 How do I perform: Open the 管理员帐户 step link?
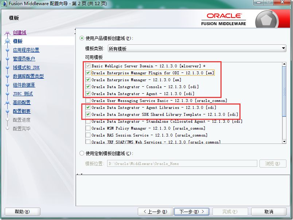click(x=24, y=59)
